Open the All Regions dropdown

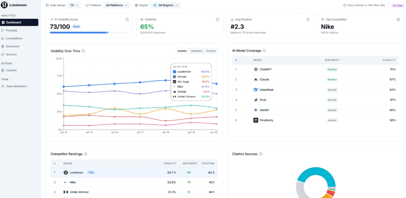[x=166, y=5]
